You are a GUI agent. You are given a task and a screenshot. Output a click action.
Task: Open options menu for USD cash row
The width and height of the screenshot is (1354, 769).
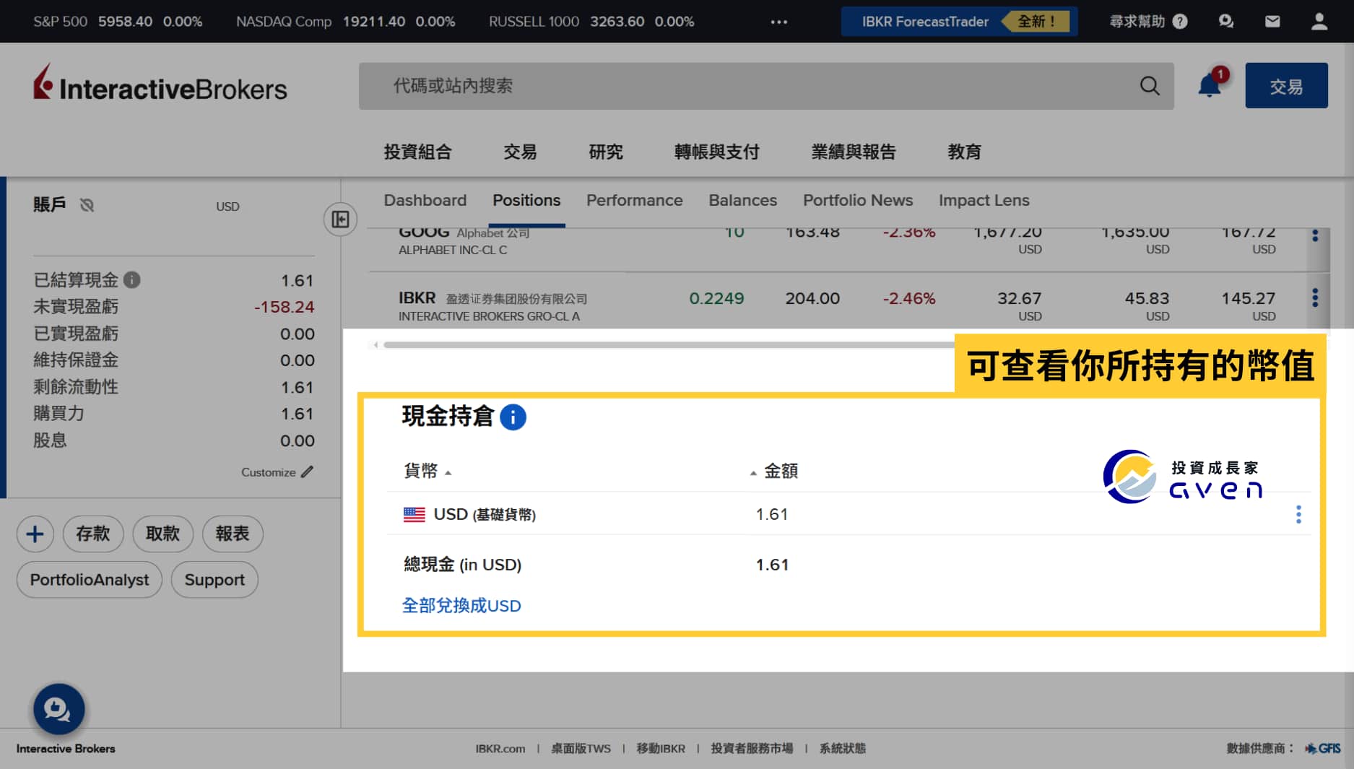point(1298,514)
